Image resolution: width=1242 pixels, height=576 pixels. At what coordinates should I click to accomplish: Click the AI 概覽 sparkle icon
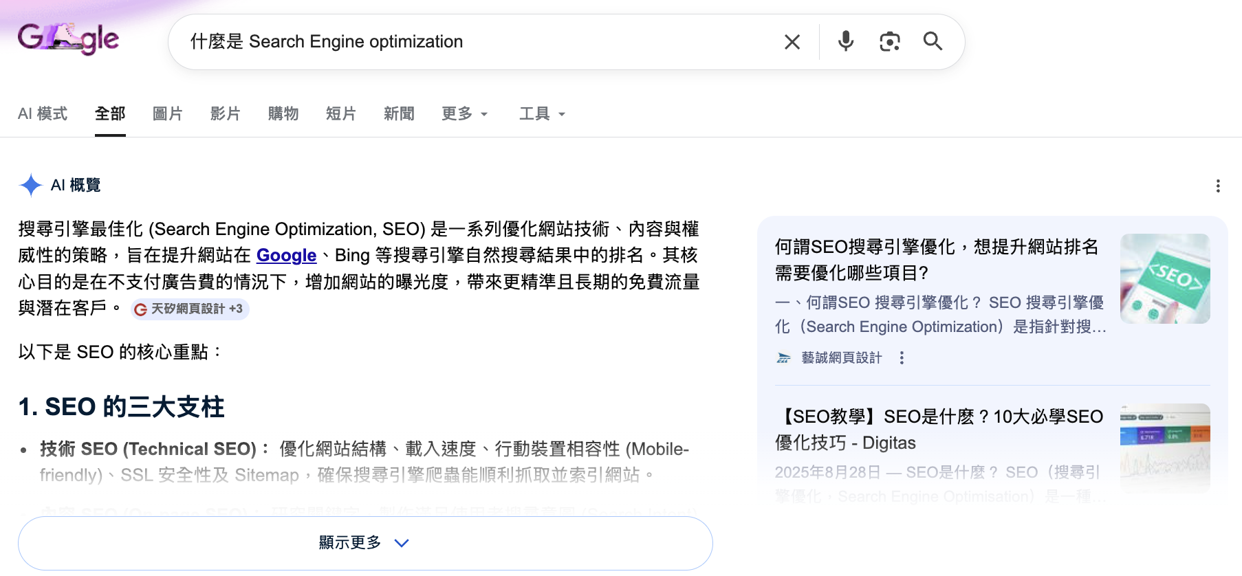[x=31, y=185]
